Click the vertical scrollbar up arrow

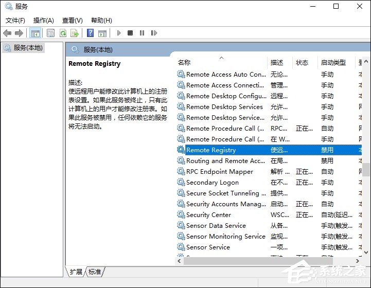tap(366, 61)
